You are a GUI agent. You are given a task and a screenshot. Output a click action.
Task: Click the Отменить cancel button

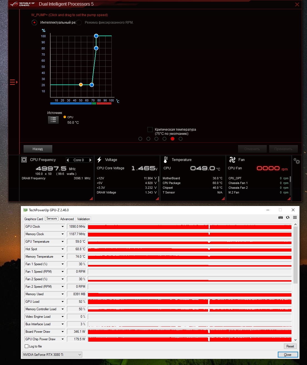[252, 149]
